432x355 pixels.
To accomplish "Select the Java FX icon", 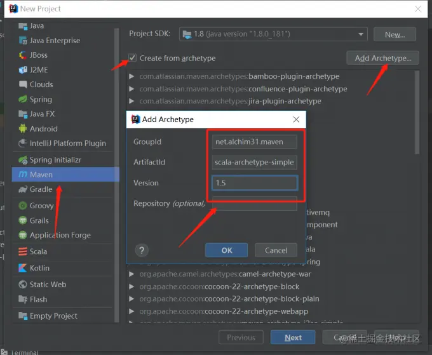I will pyautogui.click(x=23, y=114).
